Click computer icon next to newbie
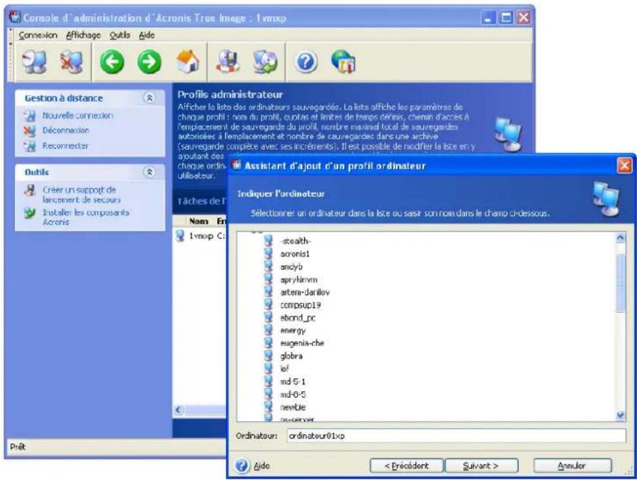This screenshot has width=637, height=480. (x=269, y=406)
